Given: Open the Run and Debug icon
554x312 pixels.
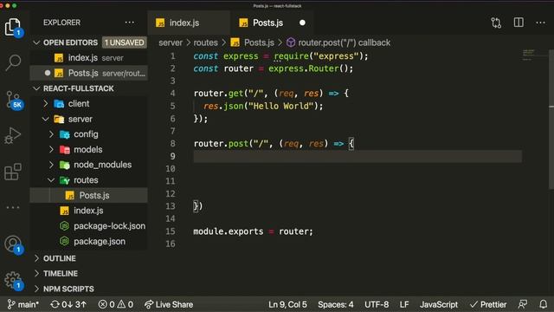Looking at the screenshot, I should click(x=13, y=135).
